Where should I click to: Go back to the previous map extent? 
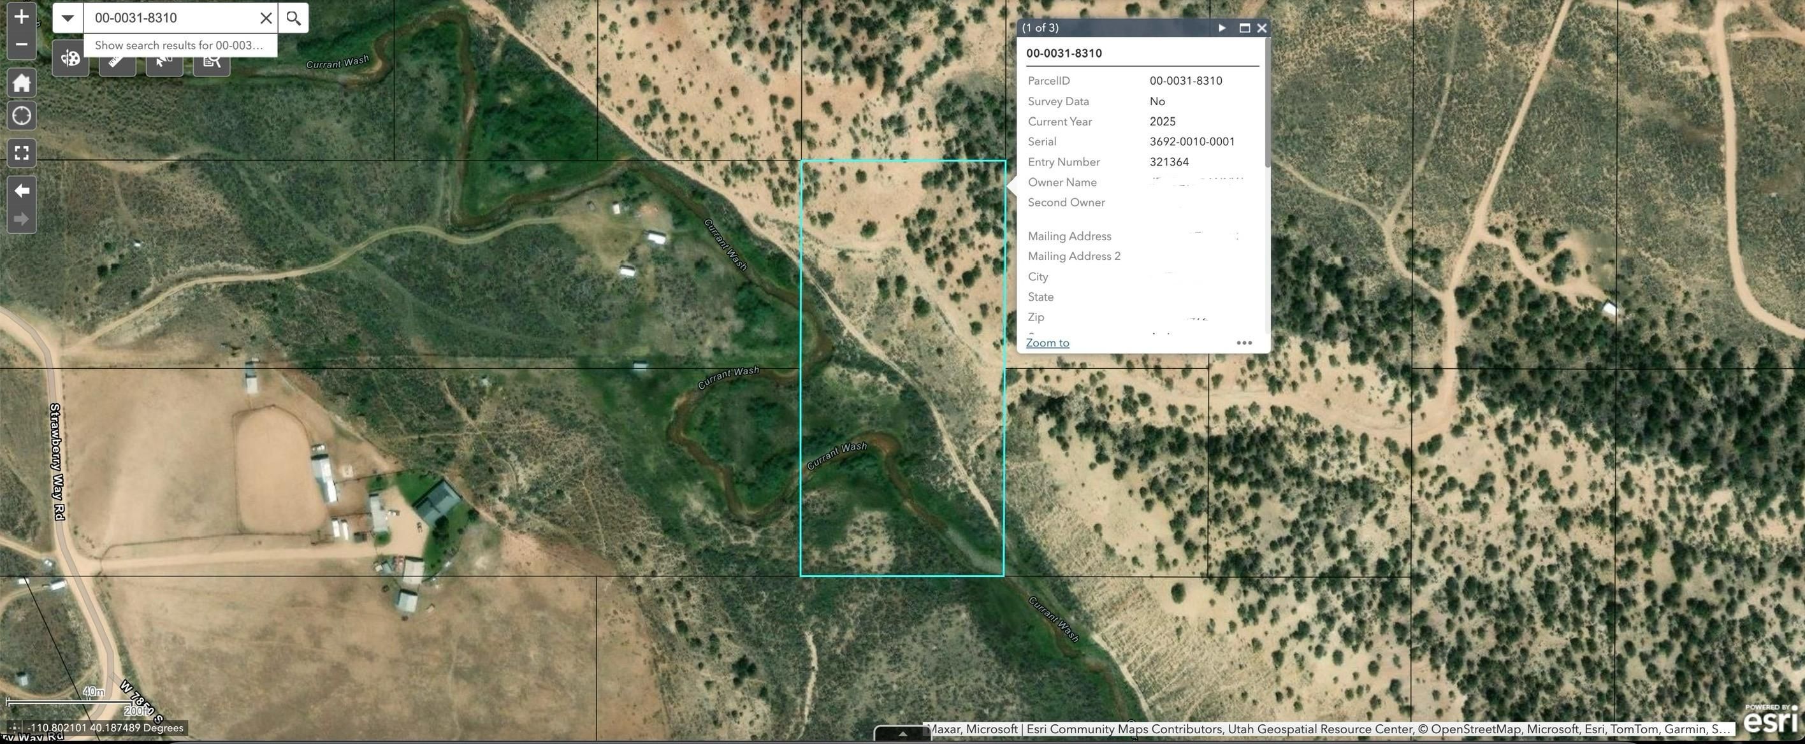coord(21,190)
